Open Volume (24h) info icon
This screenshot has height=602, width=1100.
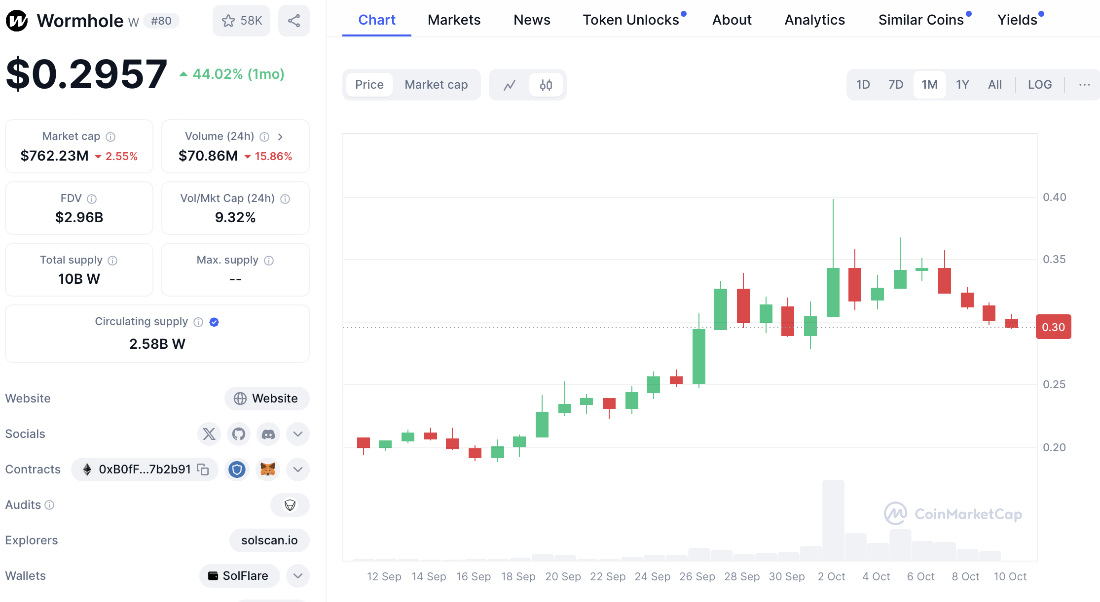tap(264, 136)
